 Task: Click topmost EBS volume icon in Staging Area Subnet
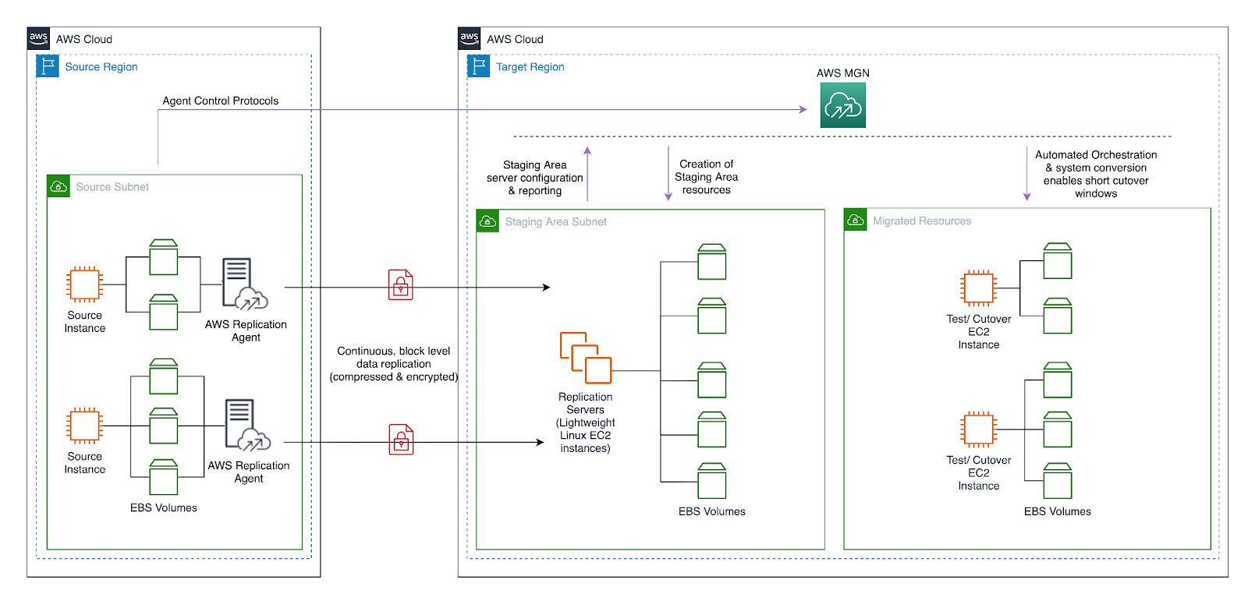(x=712, y=262)
